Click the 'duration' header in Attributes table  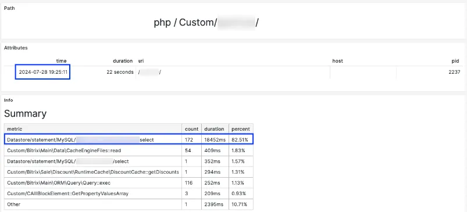point(122,61)
